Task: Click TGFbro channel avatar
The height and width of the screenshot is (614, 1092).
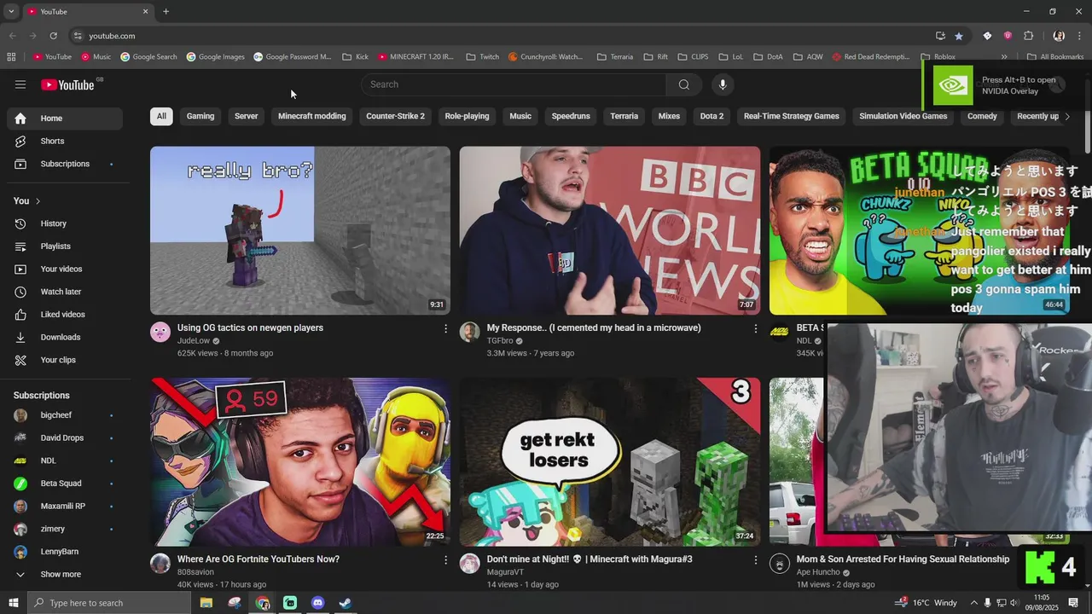Action: (x=470, y=332)
